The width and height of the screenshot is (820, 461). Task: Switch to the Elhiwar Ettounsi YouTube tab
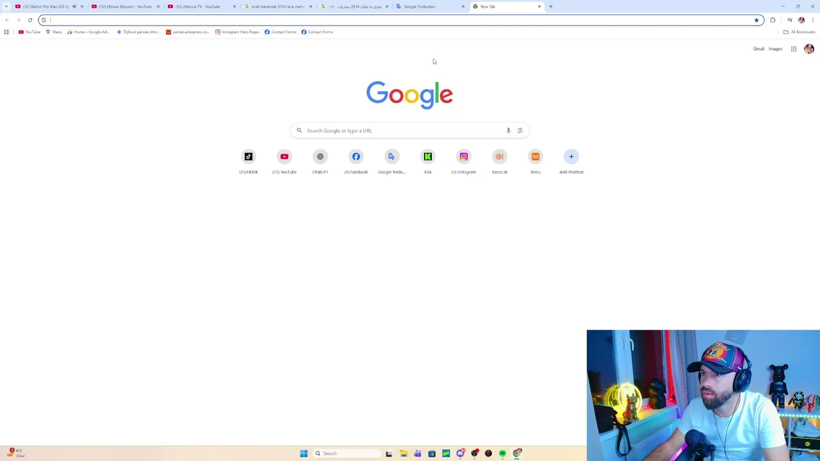click(125, 6)
